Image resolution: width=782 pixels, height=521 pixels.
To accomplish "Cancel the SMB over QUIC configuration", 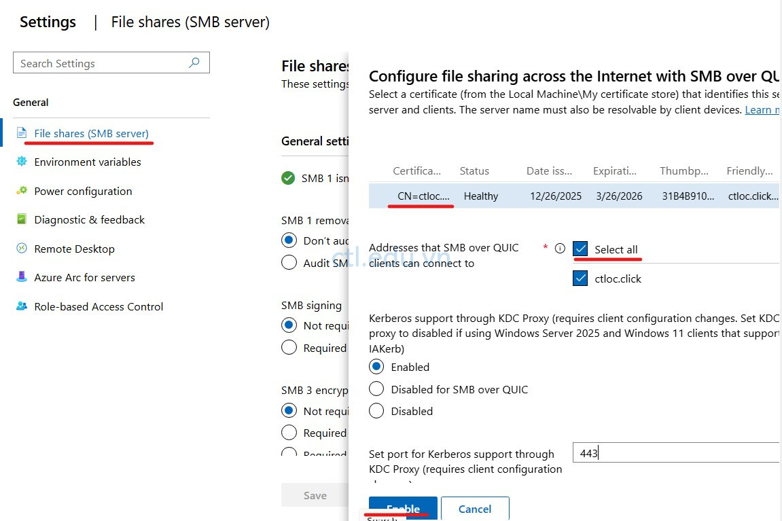I will [474, 509].
